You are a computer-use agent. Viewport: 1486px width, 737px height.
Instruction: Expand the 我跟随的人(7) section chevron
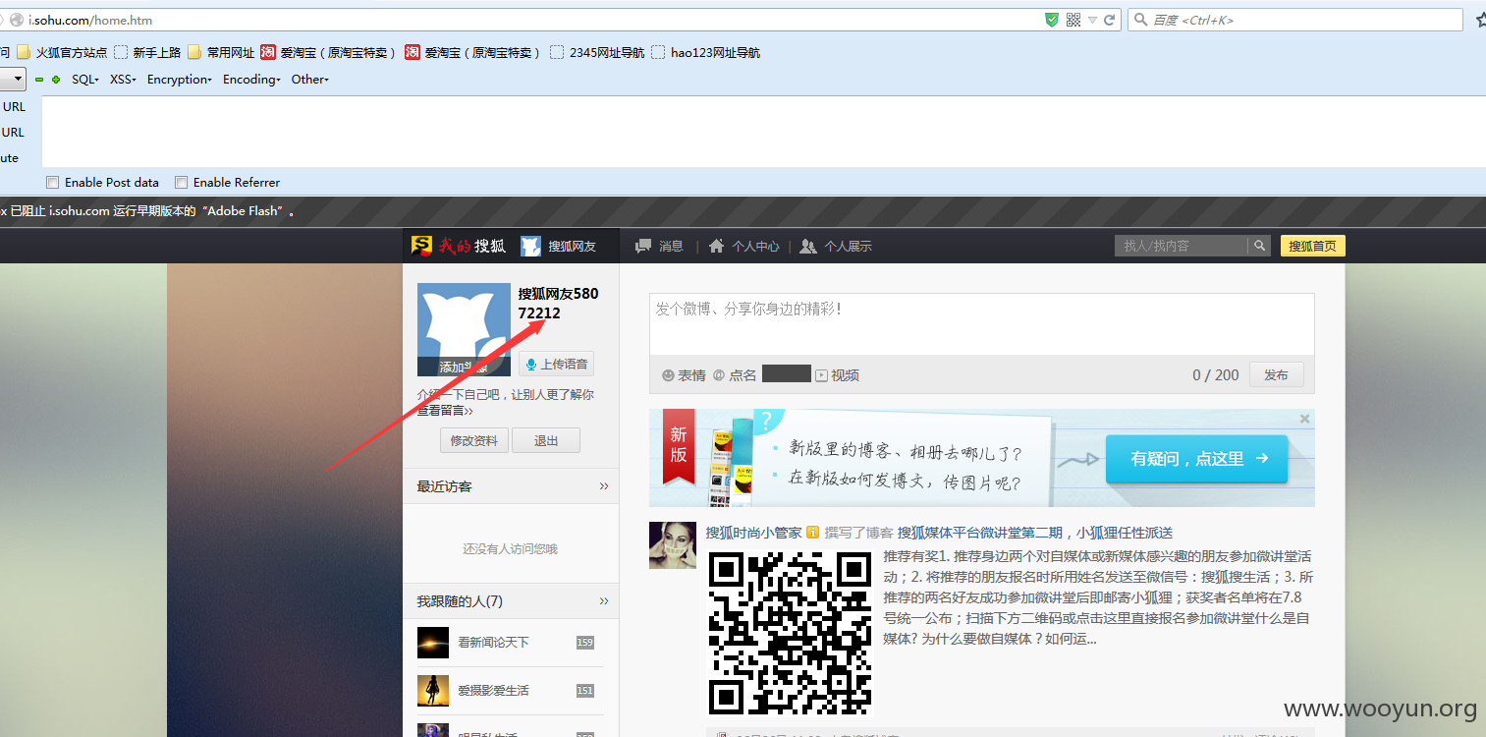tap(604, 600)
